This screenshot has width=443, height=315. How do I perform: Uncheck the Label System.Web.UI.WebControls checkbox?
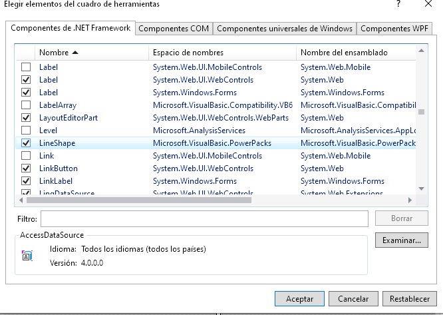click(x=26, y=80)
